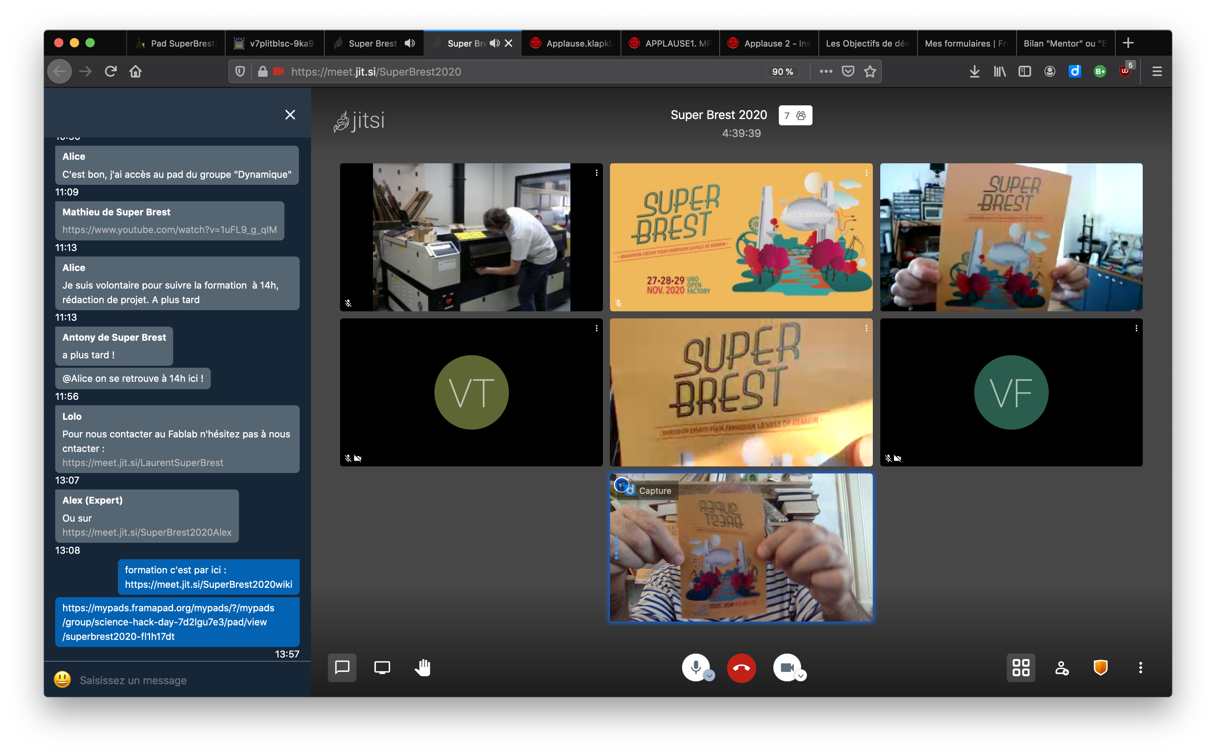Open the framapad mypads link

[168, 622]
